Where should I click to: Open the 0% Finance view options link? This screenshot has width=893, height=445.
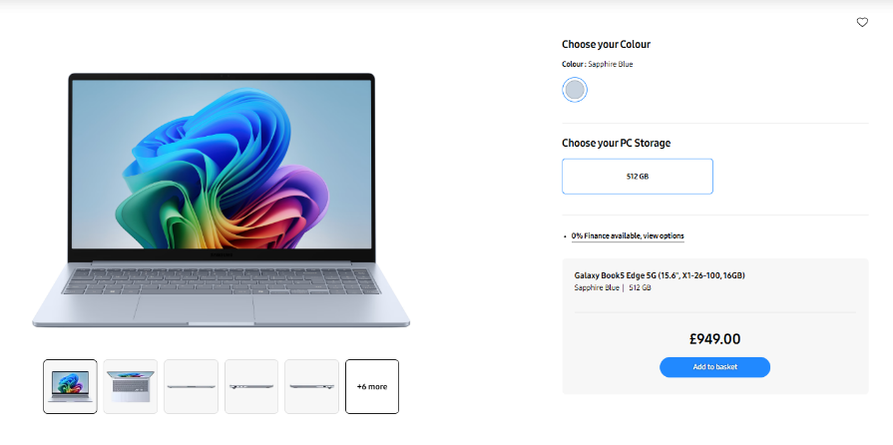(628, 235)
